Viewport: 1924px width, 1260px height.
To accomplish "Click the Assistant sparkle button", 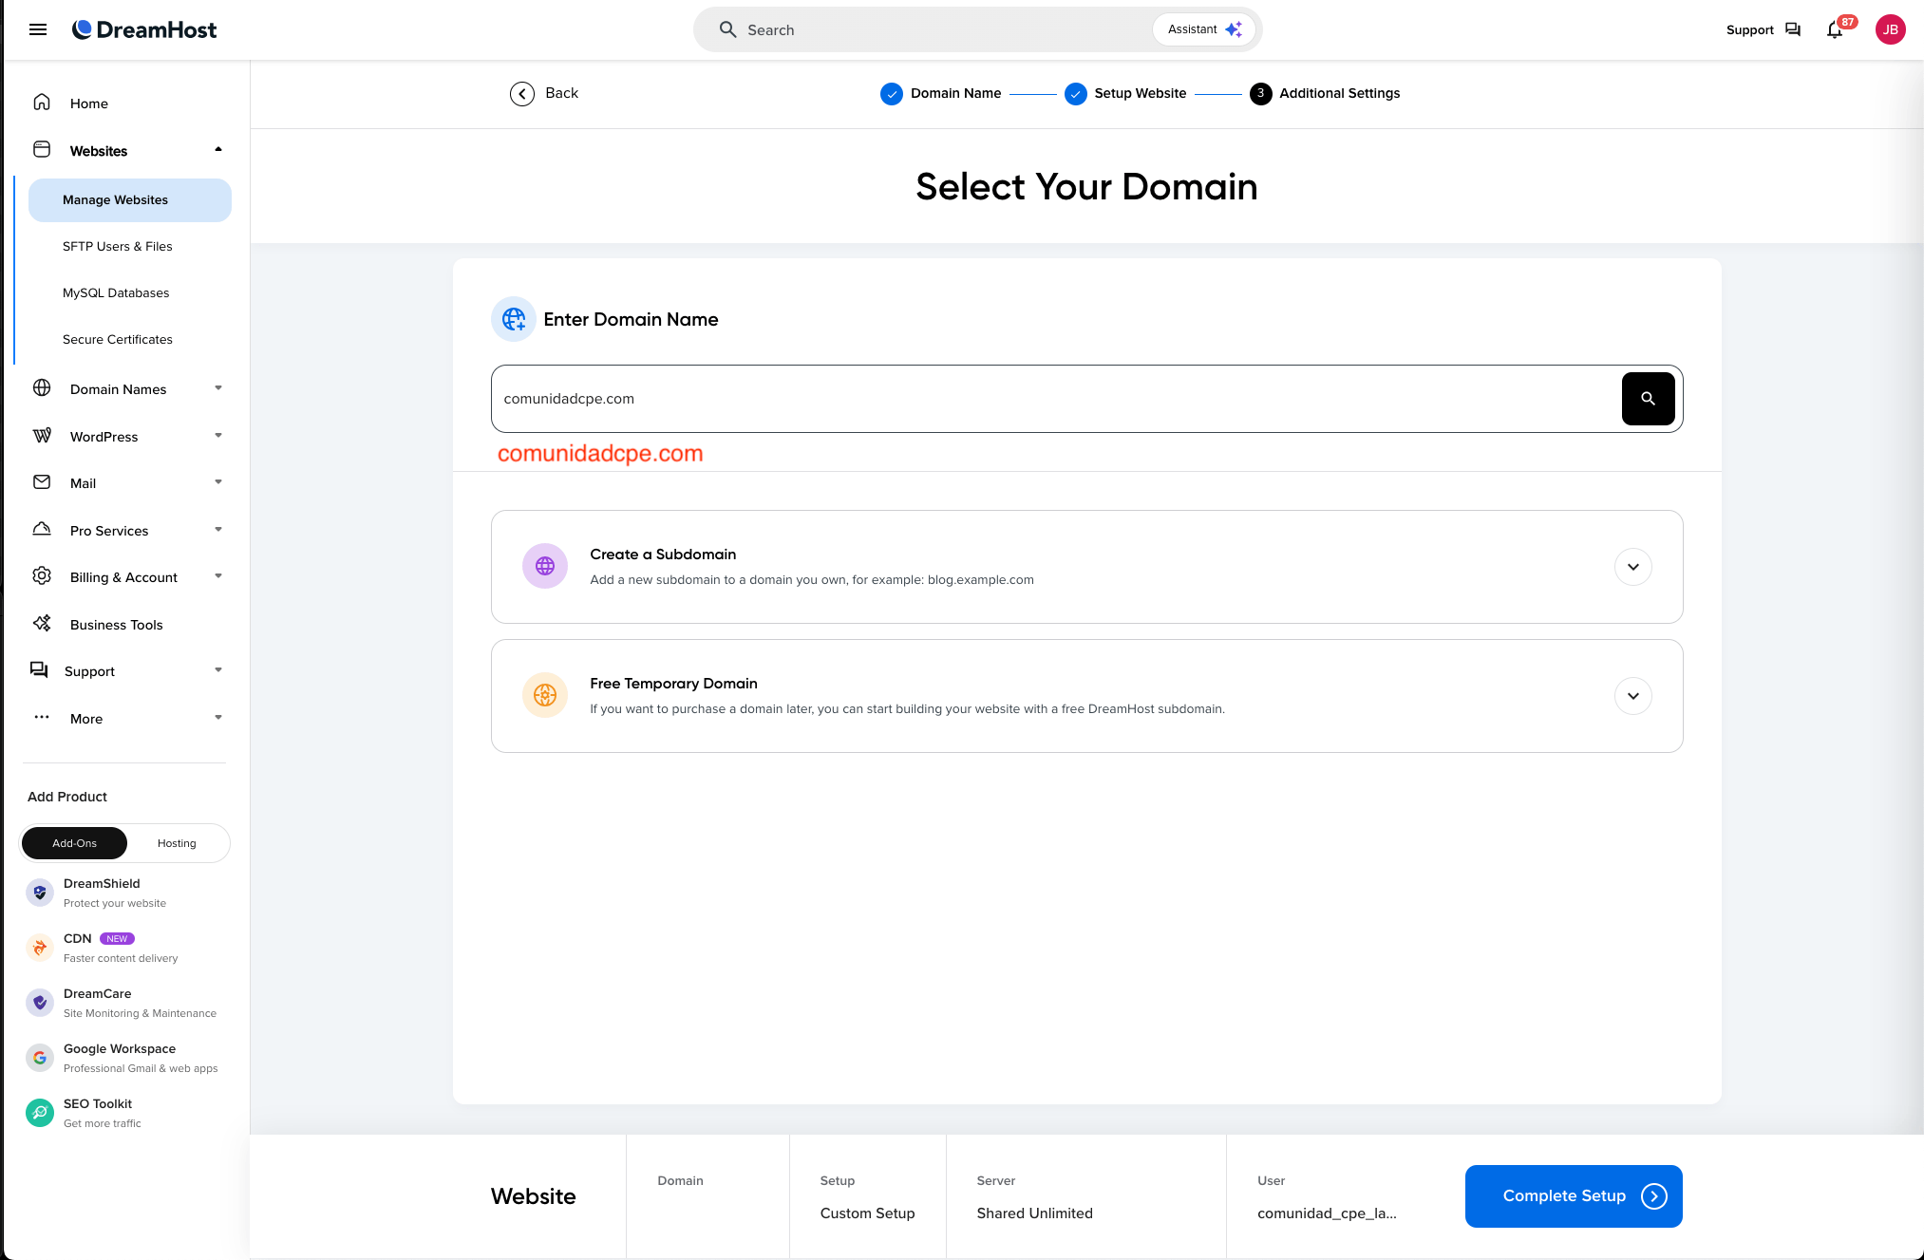I will pos(1204,29).
